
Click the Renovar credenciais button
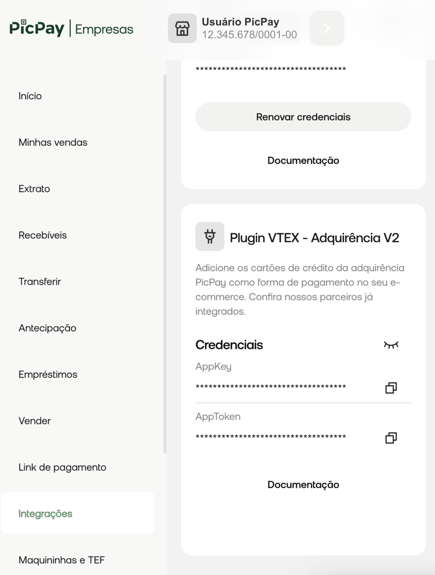coord(303,117)
